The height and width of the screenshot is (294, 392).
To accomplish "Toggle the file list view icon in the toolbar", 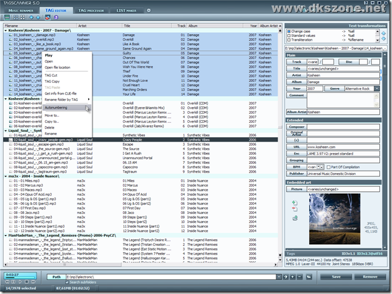I will click(x=7, y=17).
